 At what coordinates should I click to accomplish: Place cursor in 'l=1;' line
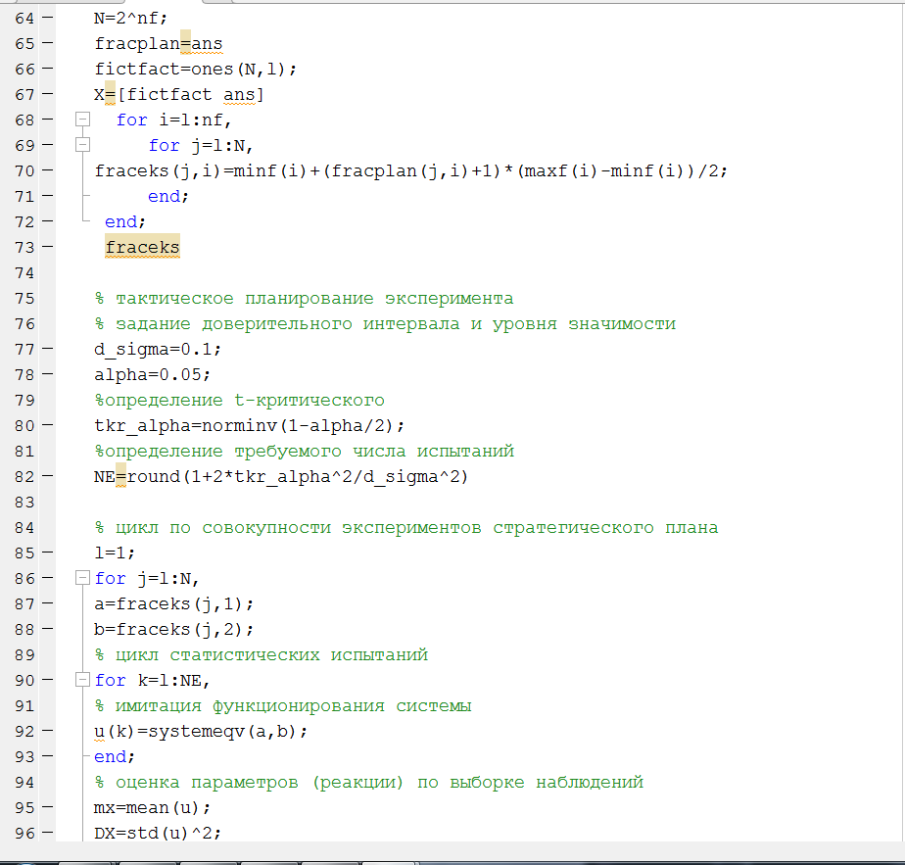(x=115, y=553)
